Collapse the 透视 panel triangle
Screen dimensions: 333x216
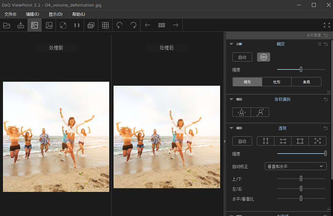(231, 128)
